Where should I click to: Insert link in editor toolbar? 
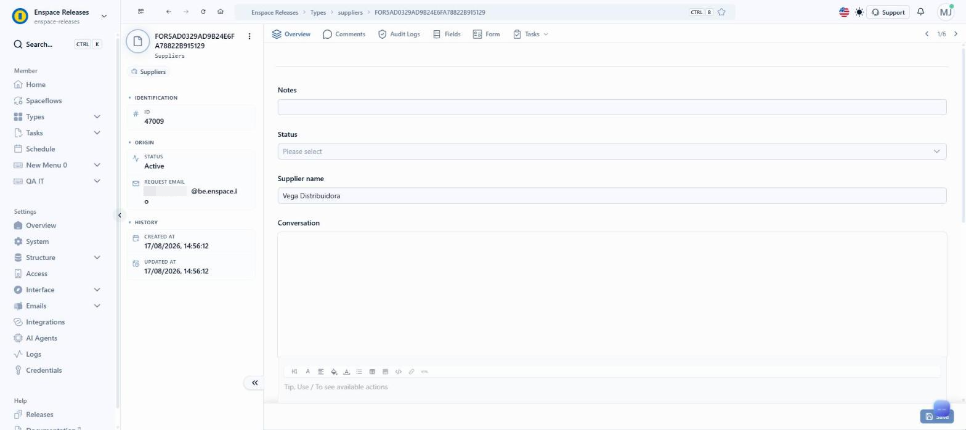(x=411, y=371)
